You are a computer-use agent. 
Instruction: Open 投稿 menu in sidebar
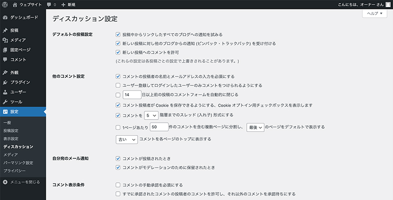23,30
